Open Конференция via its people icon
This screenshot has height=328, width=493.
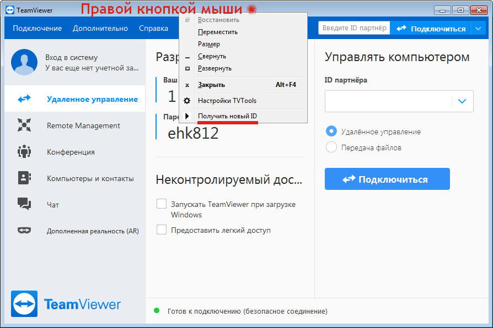[24, 152]
